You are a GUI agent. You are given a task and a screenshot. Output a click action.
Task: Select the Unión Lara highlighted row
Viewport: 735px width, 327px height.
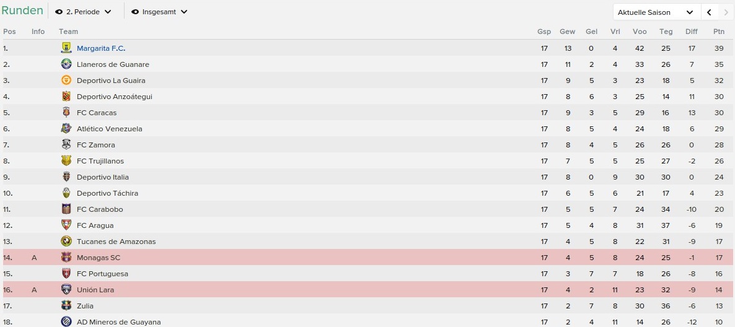367,289
